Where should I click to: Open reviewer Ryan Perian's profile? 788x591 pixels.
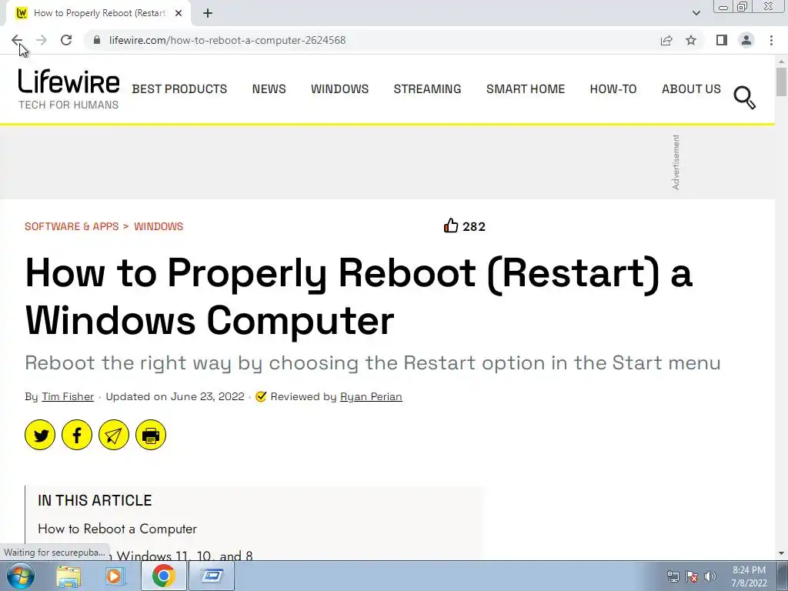coord(371,396)
